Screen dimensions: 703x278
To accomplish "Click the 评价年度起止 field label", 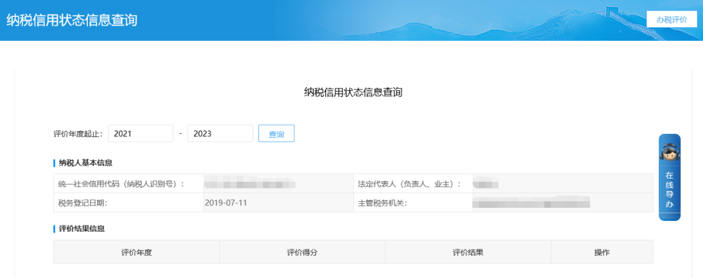I will tap(78, 134).
